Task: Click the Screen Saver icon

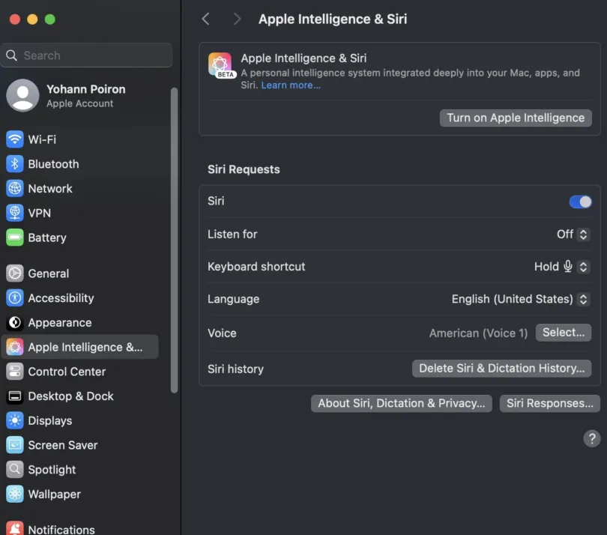Action: 15,445
